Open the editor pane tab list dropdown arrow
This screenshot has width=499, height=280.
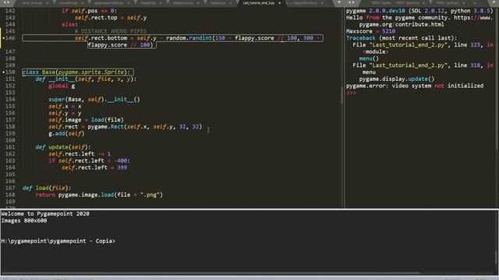(x=339, y=2)
